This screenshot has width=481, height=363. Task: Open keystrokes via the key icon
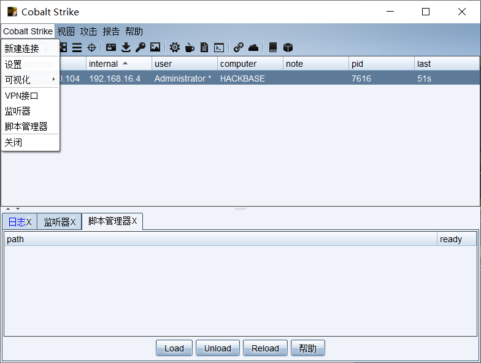point(140,47)
